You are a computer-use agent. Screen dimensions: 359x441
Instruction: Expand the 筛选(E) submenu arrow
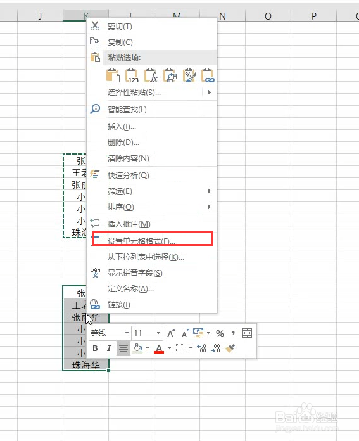tap(210, 191)
